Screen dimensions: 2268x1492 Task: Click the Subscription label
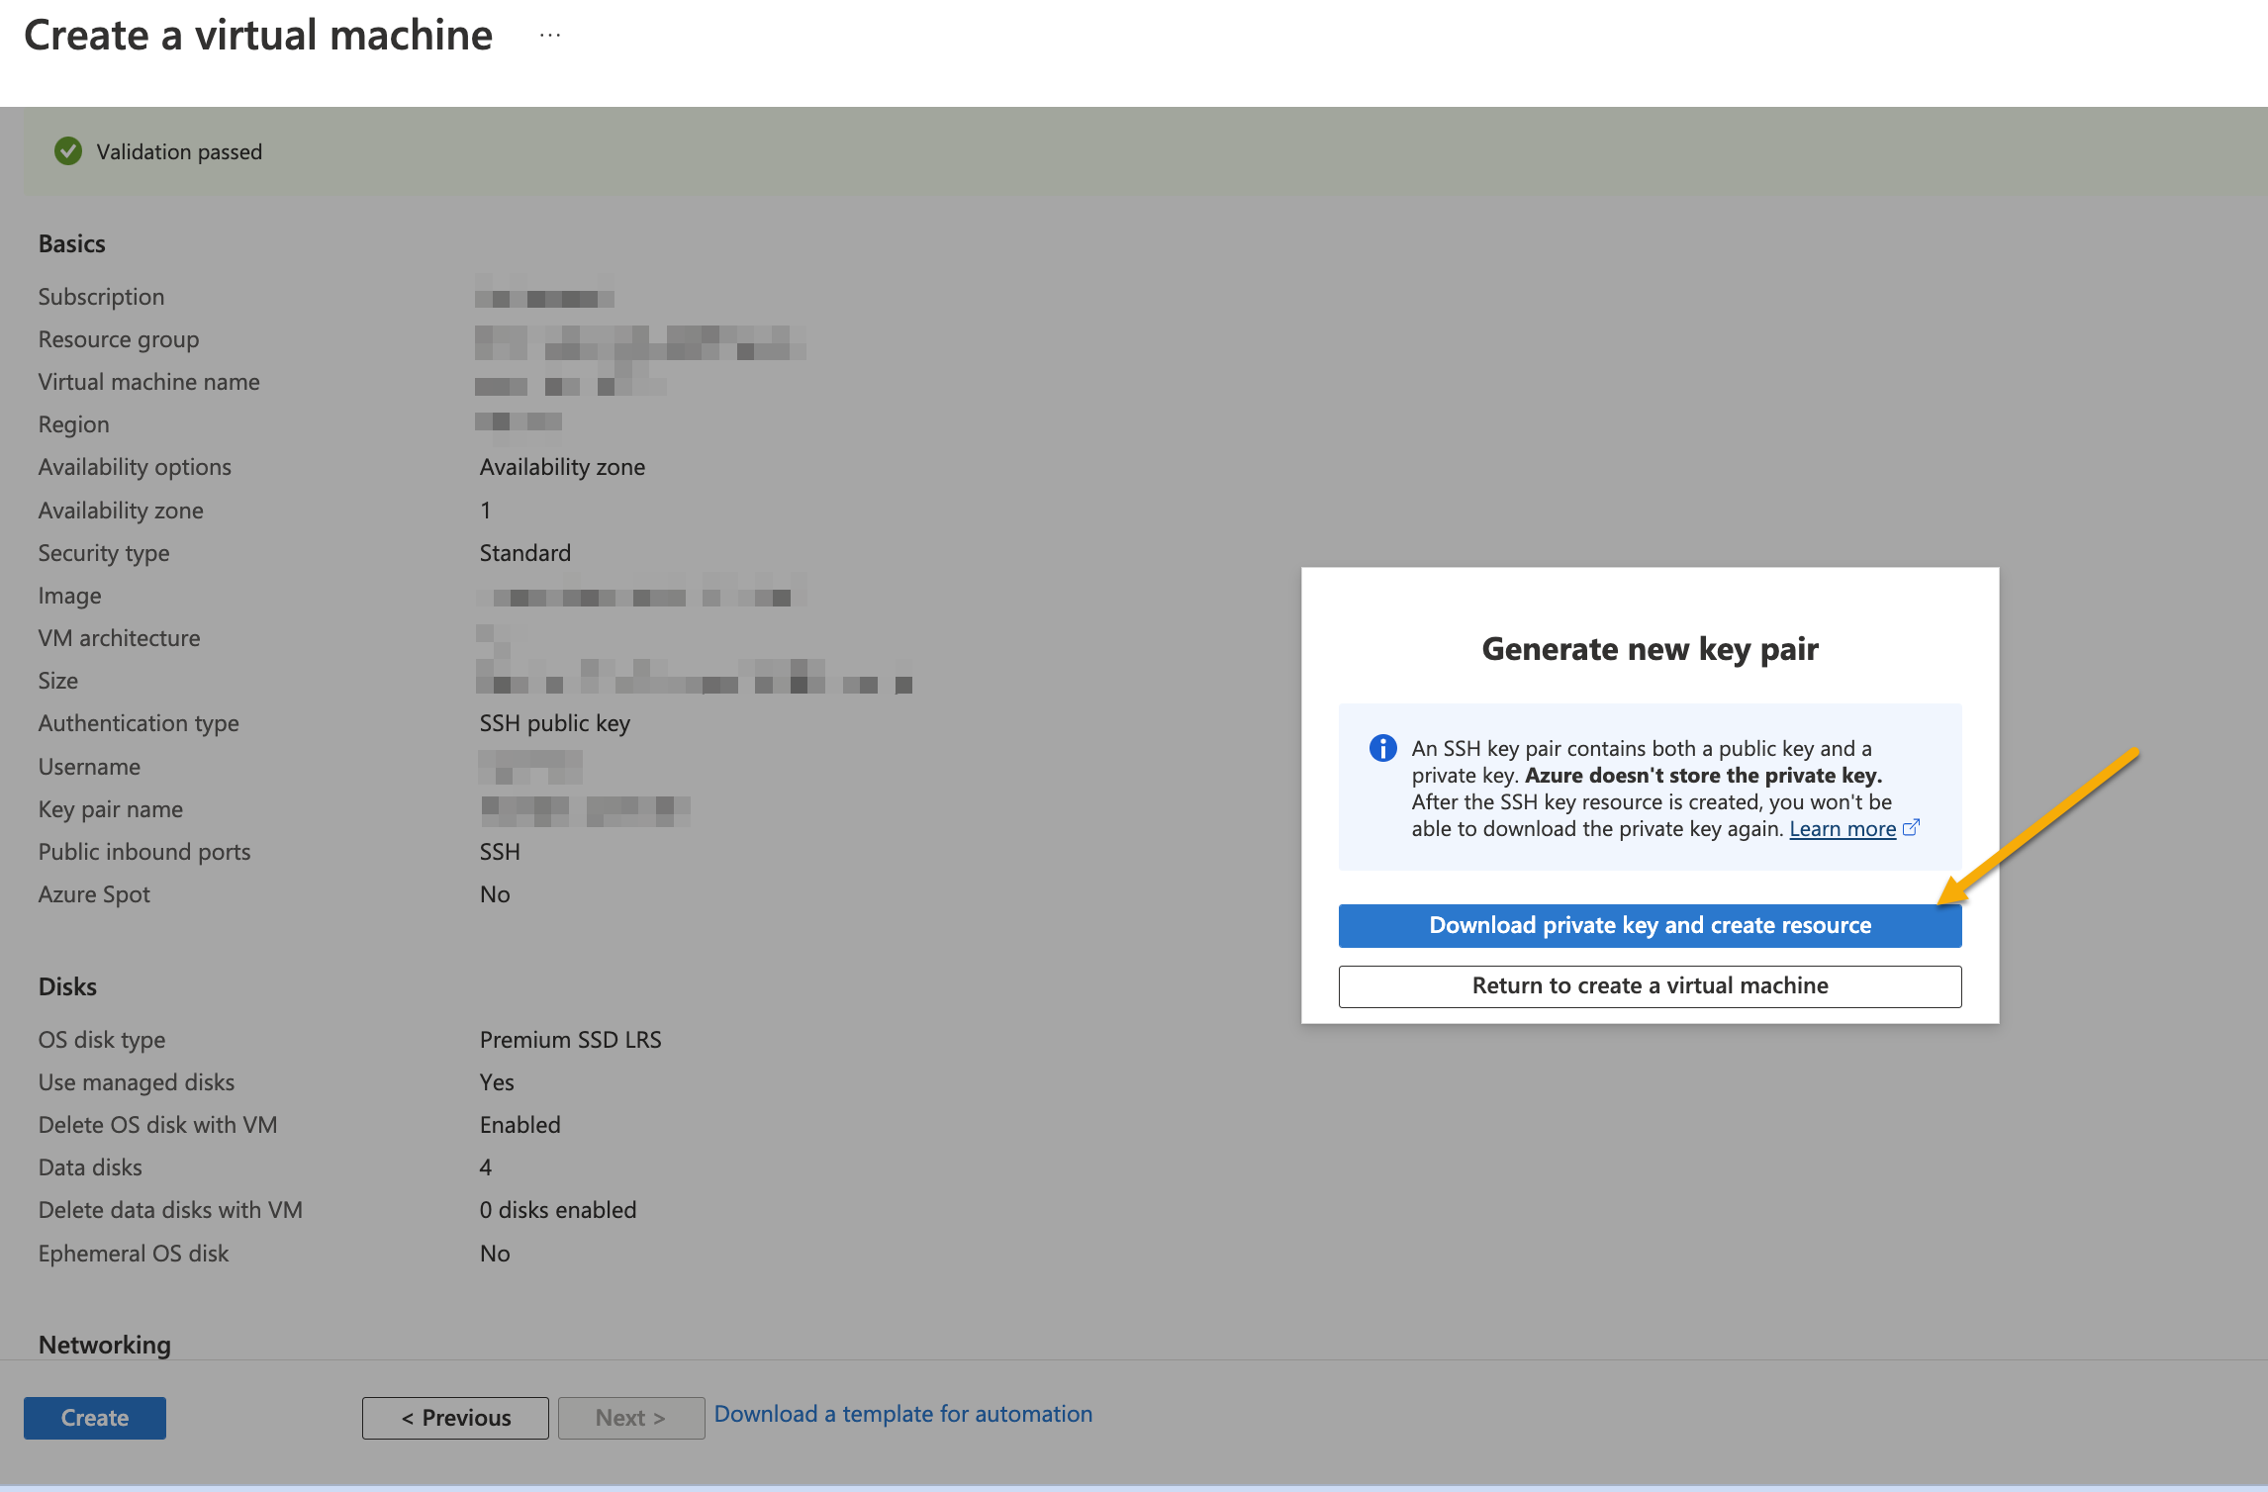pyautogui.click(x=102, y=297)
